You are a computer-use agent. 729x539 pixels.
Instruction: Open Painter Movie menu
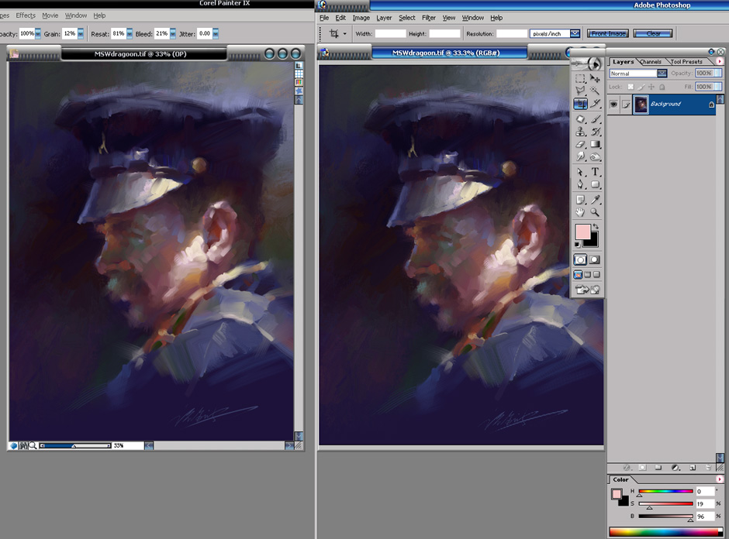tap(50, 15)
